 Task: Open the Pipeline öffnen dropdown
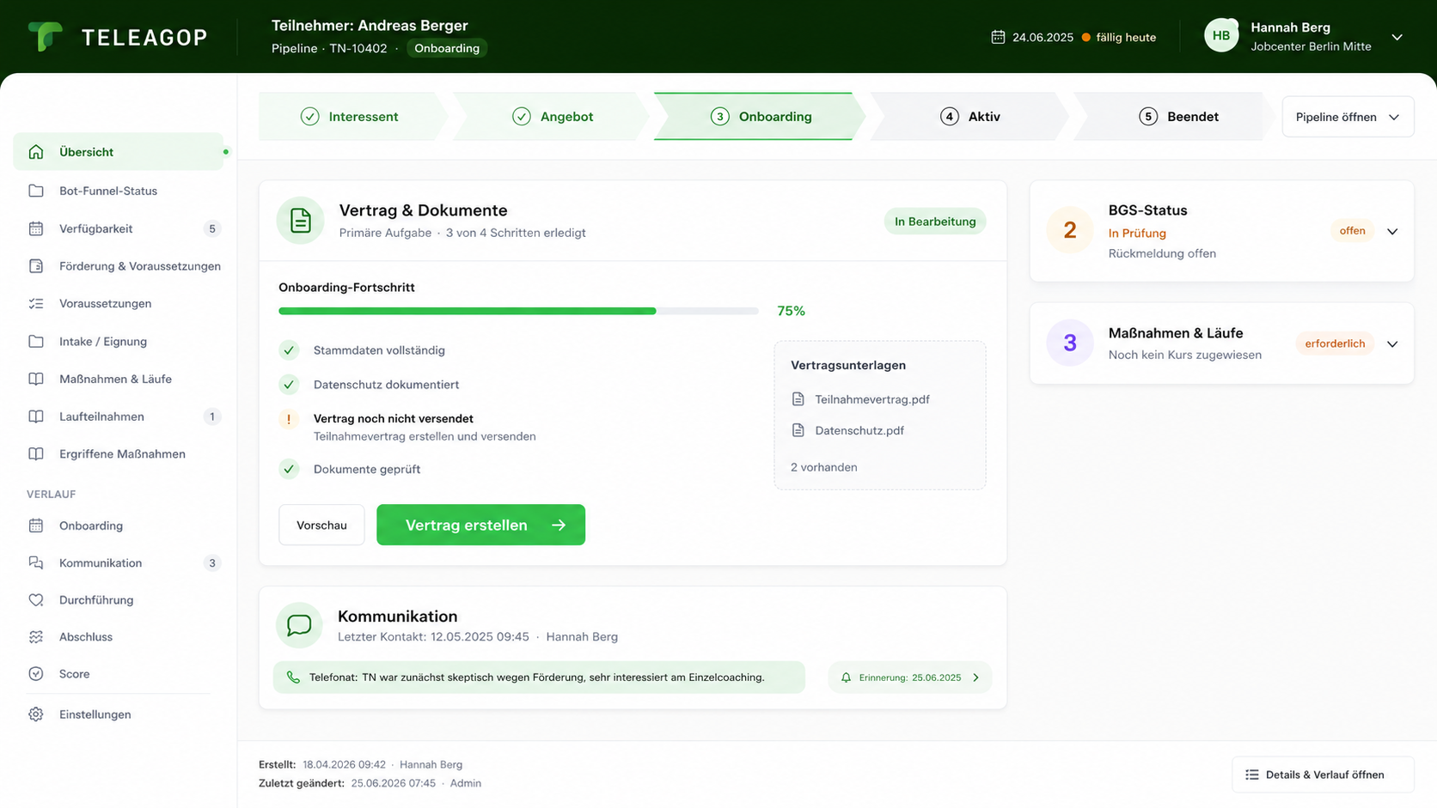click(x=1348, y=117)
